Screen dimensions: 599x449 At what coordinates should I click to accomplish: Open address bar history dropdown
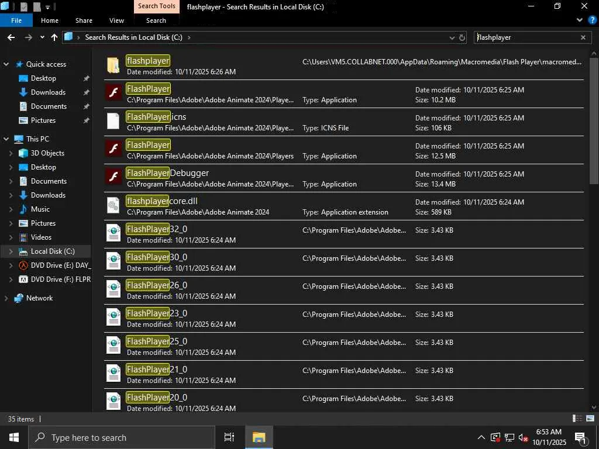click(452, 37)
